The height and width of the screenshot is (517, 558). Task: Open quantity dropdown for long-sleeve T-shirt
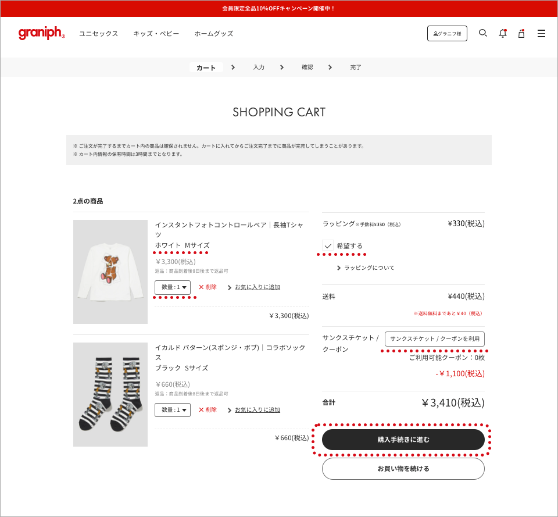173,287
